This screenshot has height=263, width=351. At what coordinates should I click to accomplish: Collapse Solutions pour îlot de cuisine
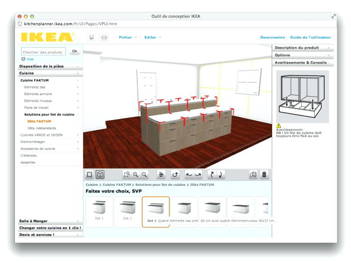pos(78,114)
